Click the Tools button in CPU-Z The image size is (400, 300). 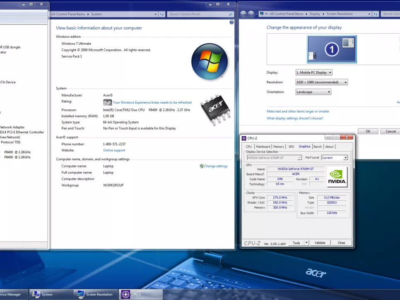[x=296, y=243]
